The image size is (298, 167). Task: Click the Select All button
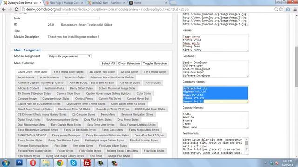(108, 64)
